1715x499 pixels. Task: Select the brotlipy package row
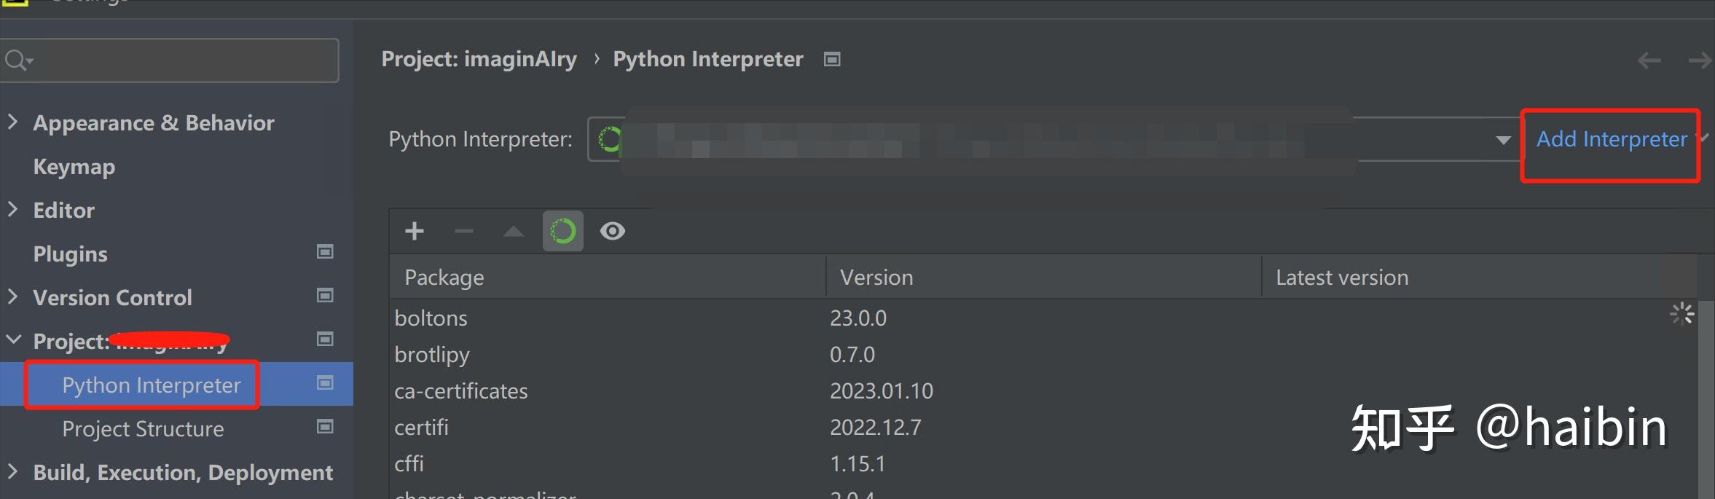pyautogui.click(x=1043, y=355)
